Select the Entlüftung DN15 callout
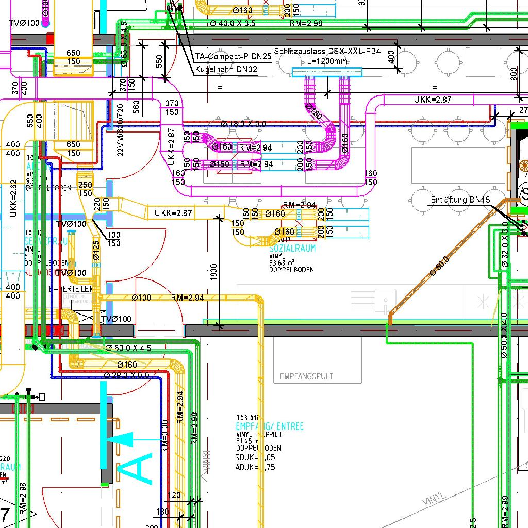528x528 pixels. click(460, 200)
